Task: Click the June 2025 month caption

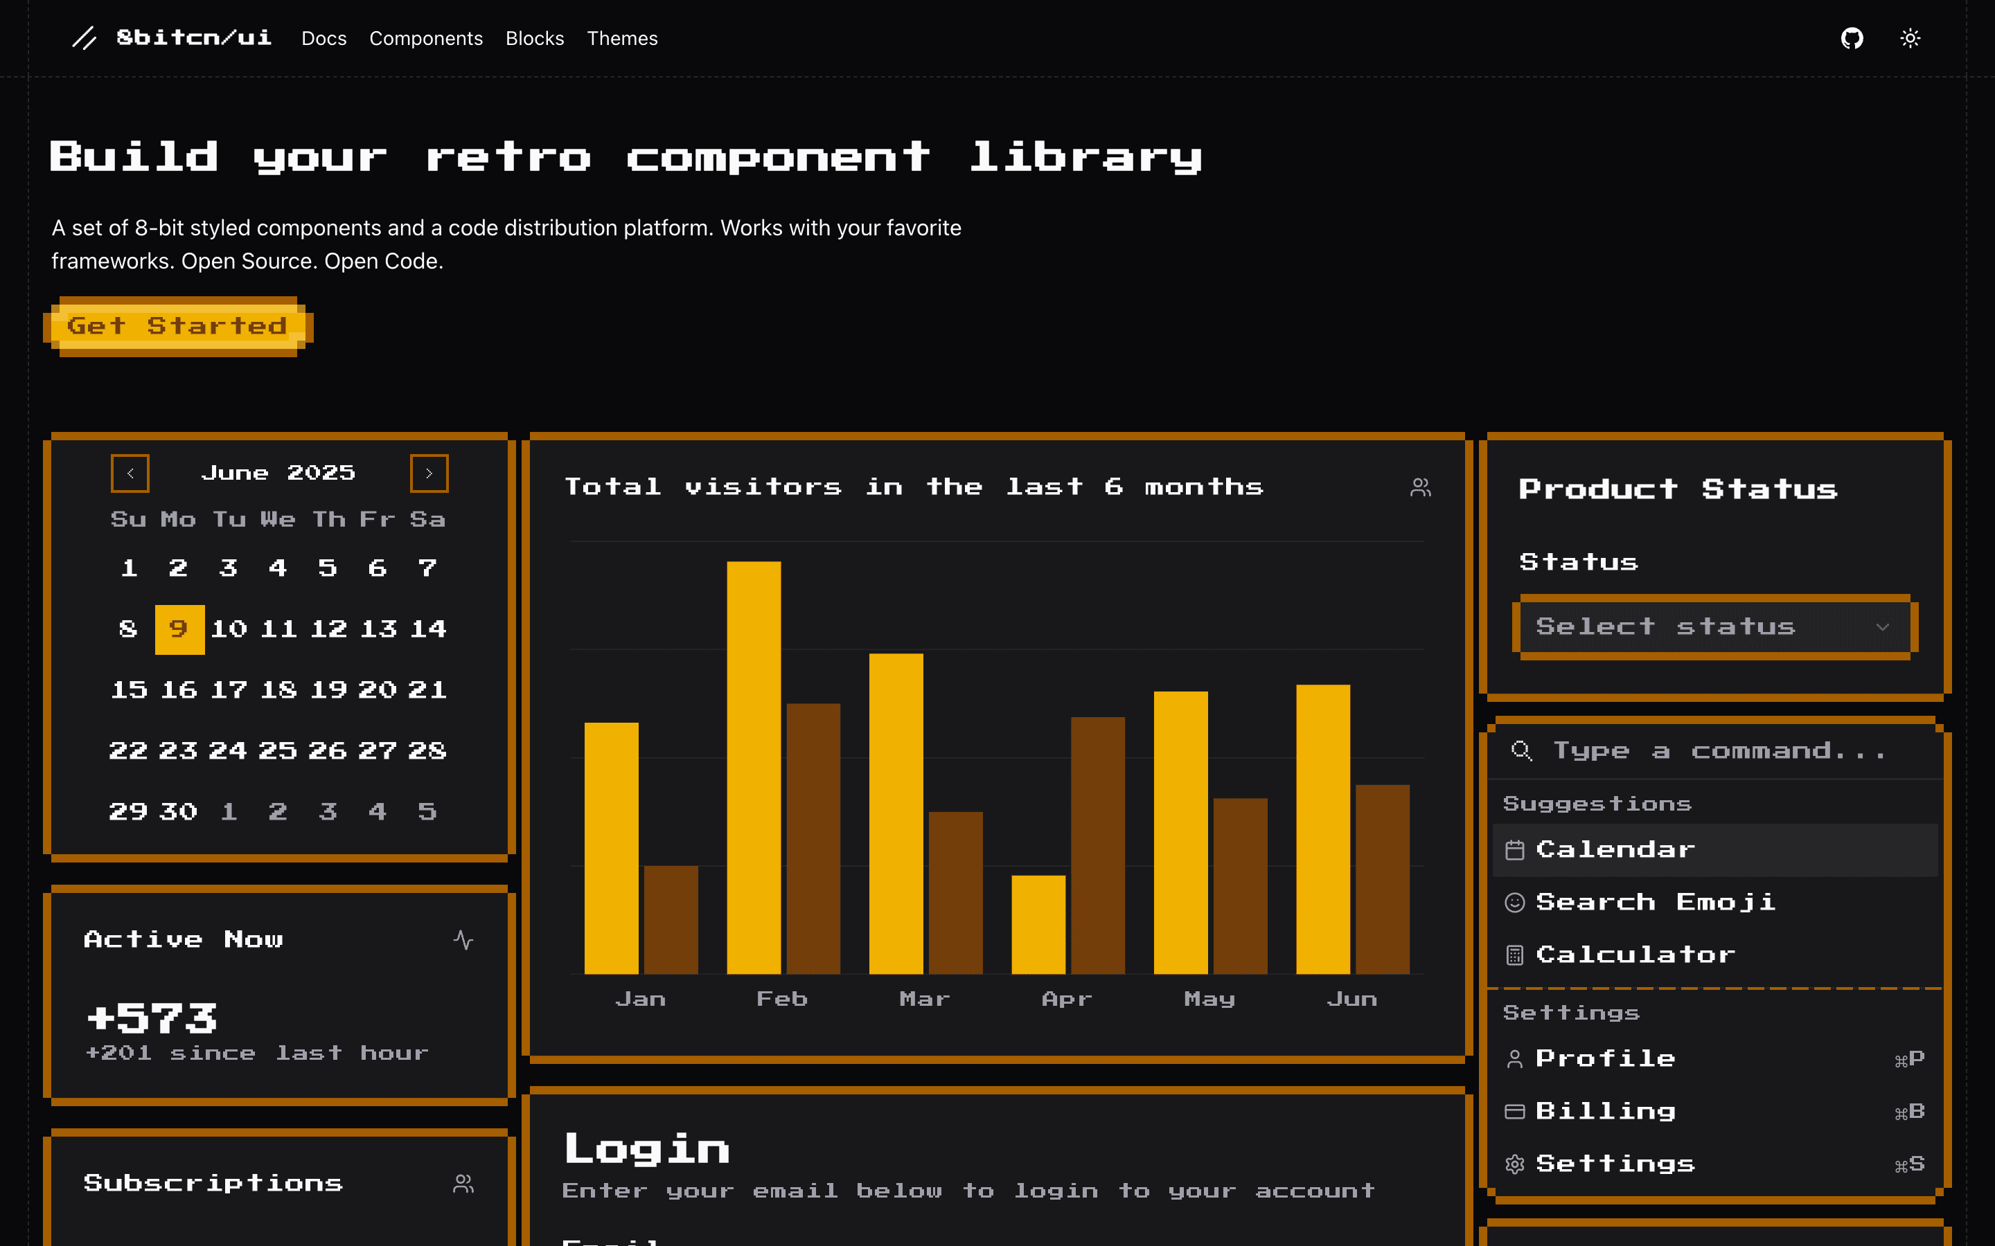Action: (x=278, y=473)
